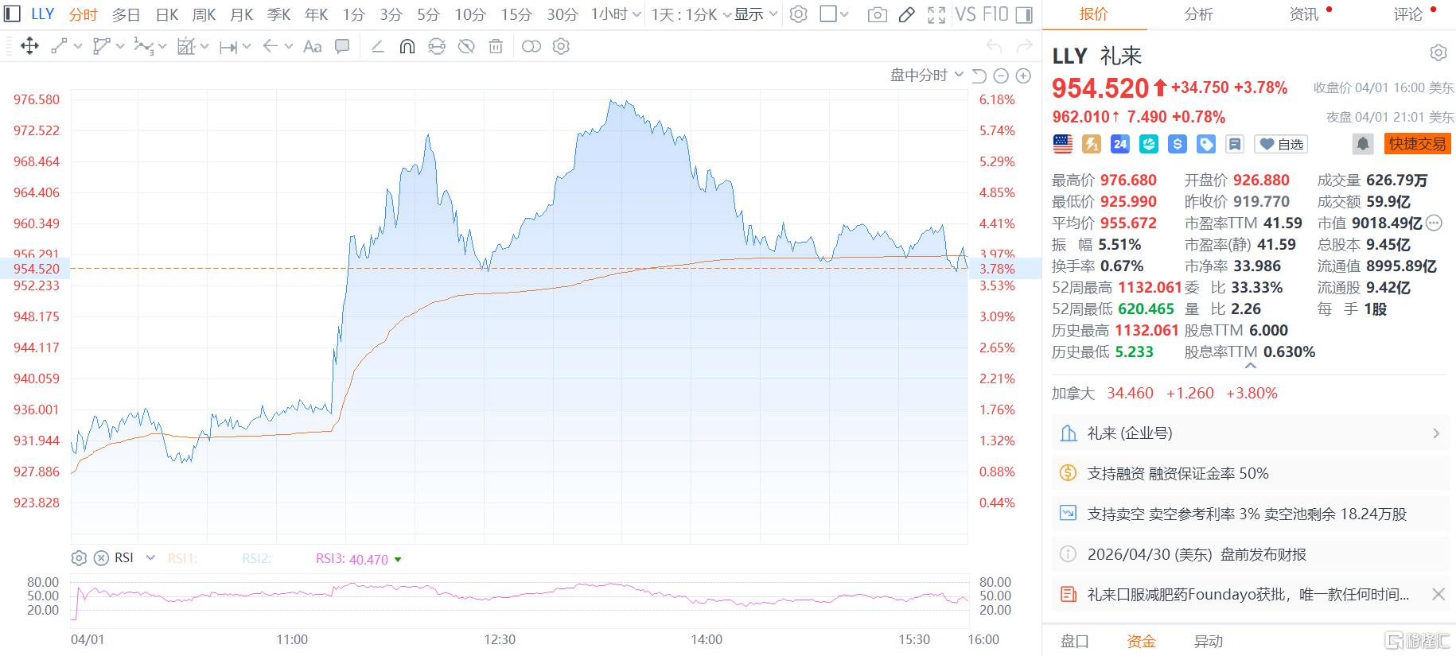1456x656 pixels.
Task: Click the fullscreen expand icon
Action: pyautogui.click(x=936, y=14)
